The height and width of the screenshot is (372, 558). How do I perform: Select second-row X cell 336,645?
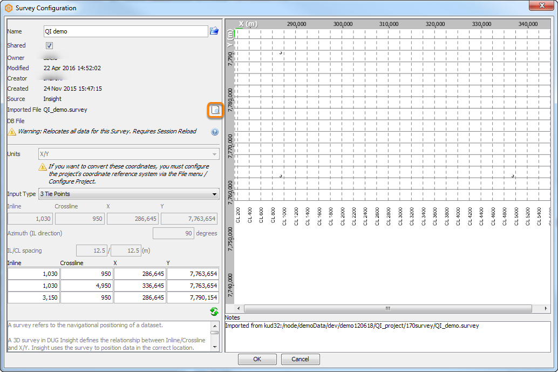tap(140, 286)
